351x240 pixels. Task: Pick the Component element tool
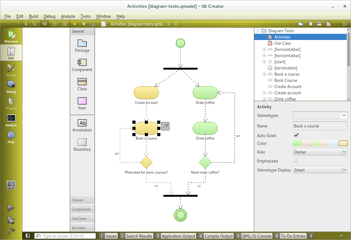coord(82,65)
